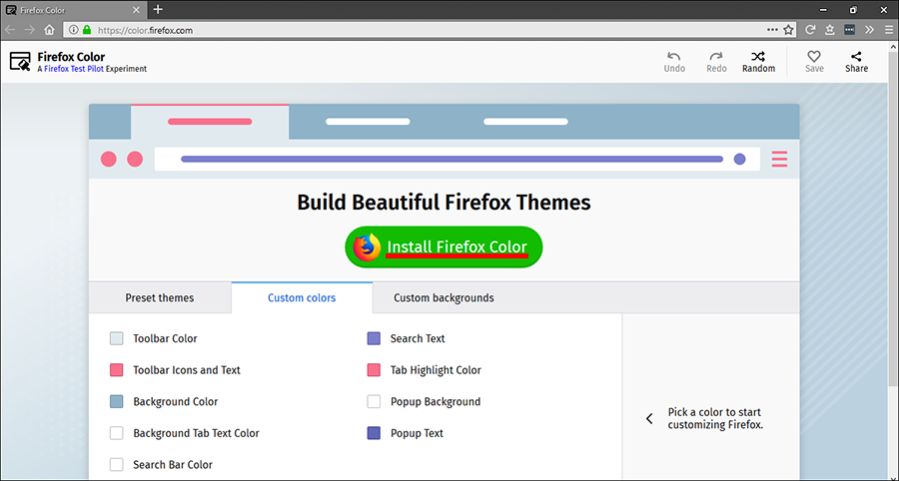The image size is (899, 481).
Task: Click the browser address bar URL
Action: pos(145,30)
